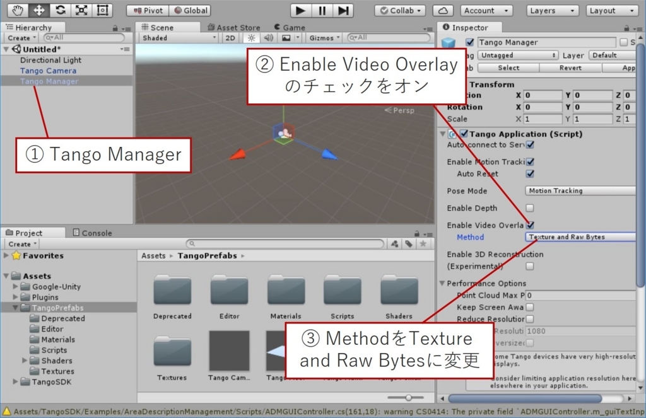
Task: Select the Move tool
Action: (39, 10)
